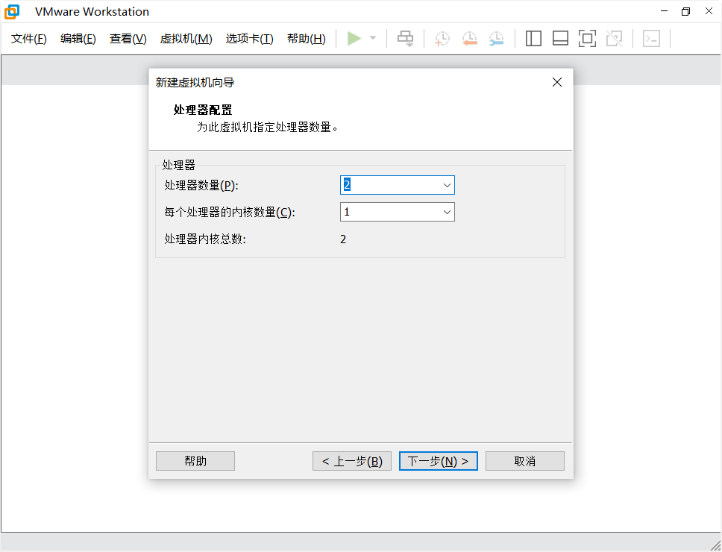Click the window resize grip corner
722x552 pixels.
(715, 545)
